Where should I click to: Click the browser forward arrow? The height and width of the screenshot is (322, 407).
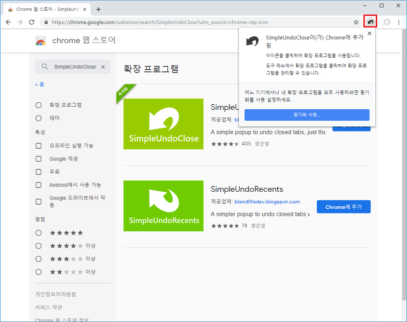pyautogui.click(x=20, y=22)
